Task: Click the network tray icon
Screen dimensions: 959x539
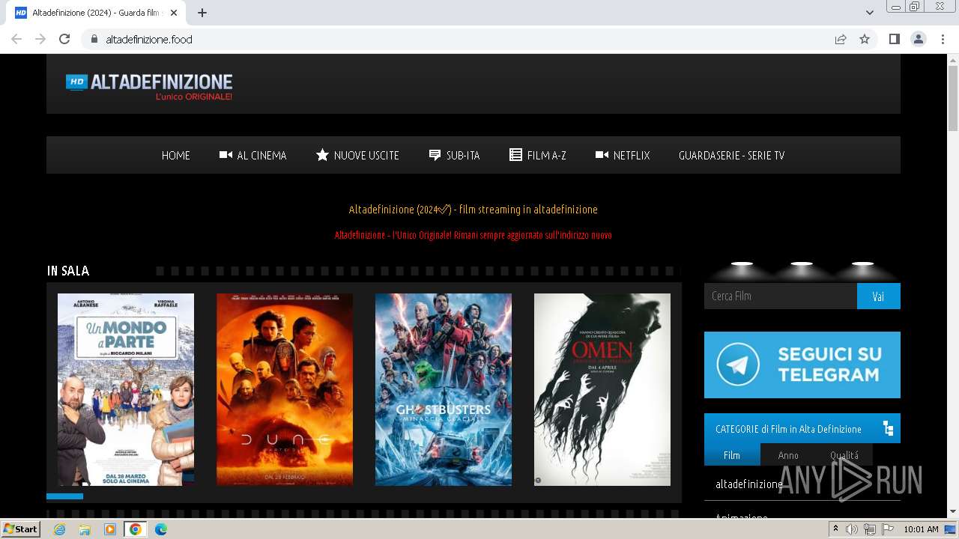Action: pyautogui.click(x=870, y=529)
